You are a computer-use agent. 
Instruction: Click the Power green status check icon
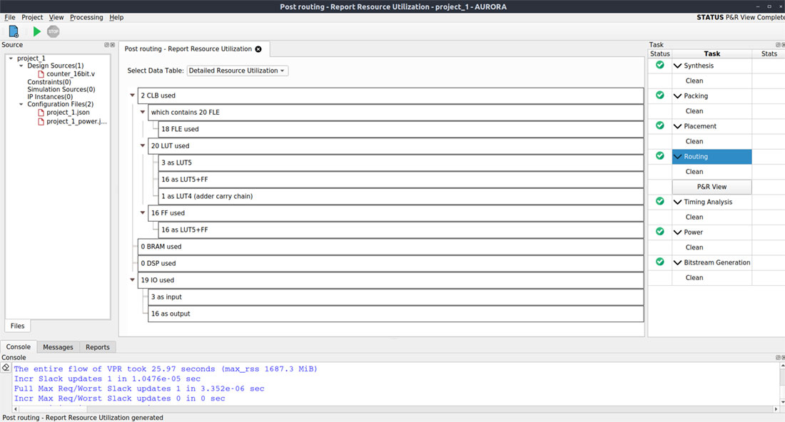point(660,232)
